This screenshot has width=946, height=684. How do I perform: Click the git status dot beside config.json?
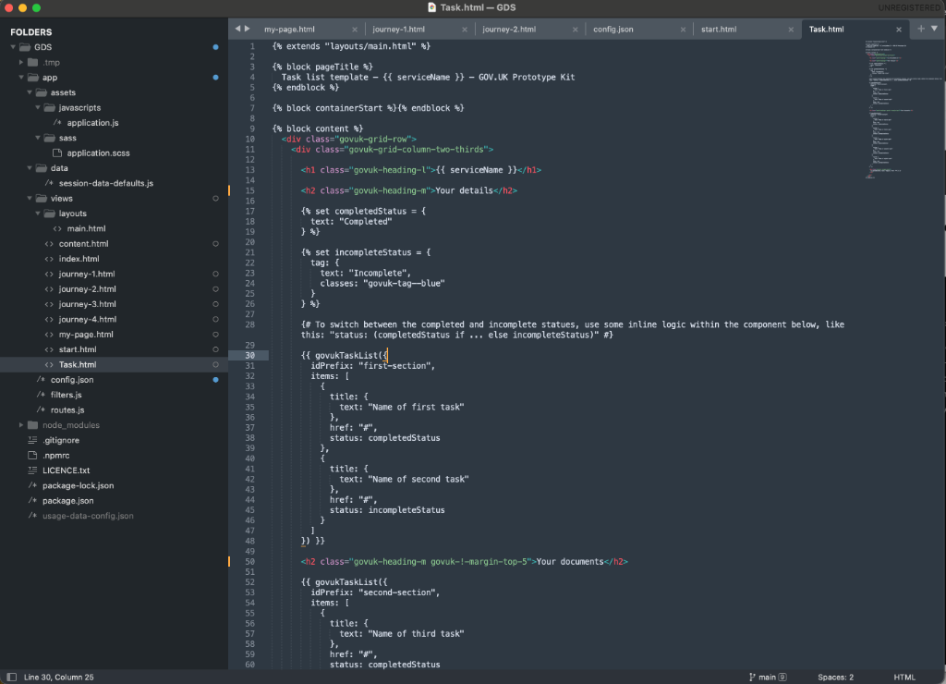click(x=215, y=380)
